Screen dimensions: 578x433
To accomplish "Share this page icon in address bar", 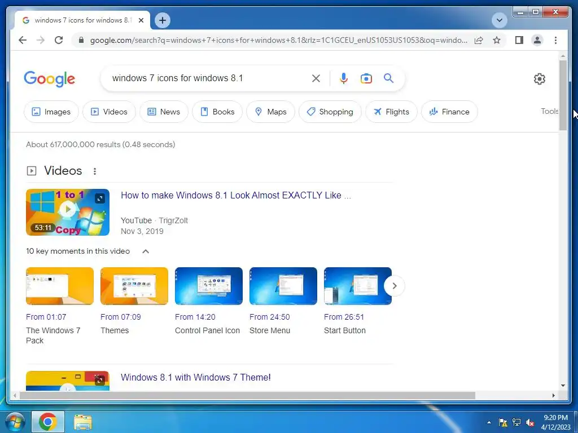I will (x=479, y=40).
